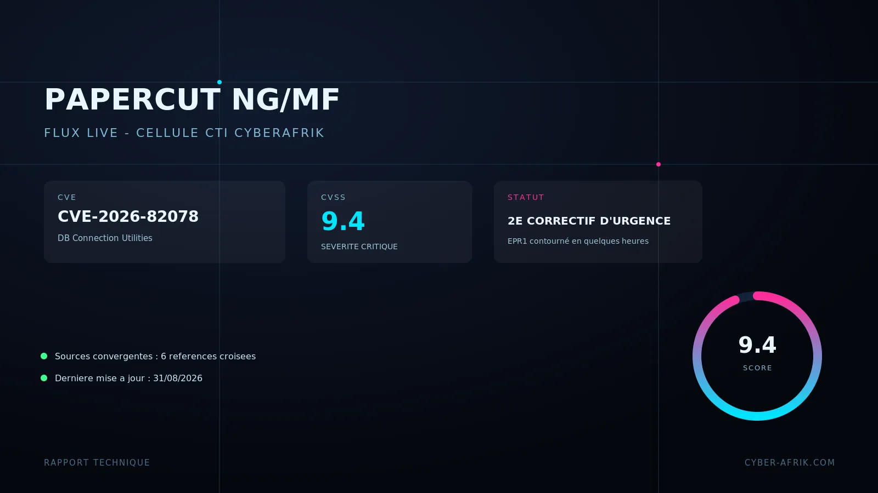Select the FLUX LIVE - CELLULE CTI CYBERAFRIK subtitle

(x=184, y=133)
